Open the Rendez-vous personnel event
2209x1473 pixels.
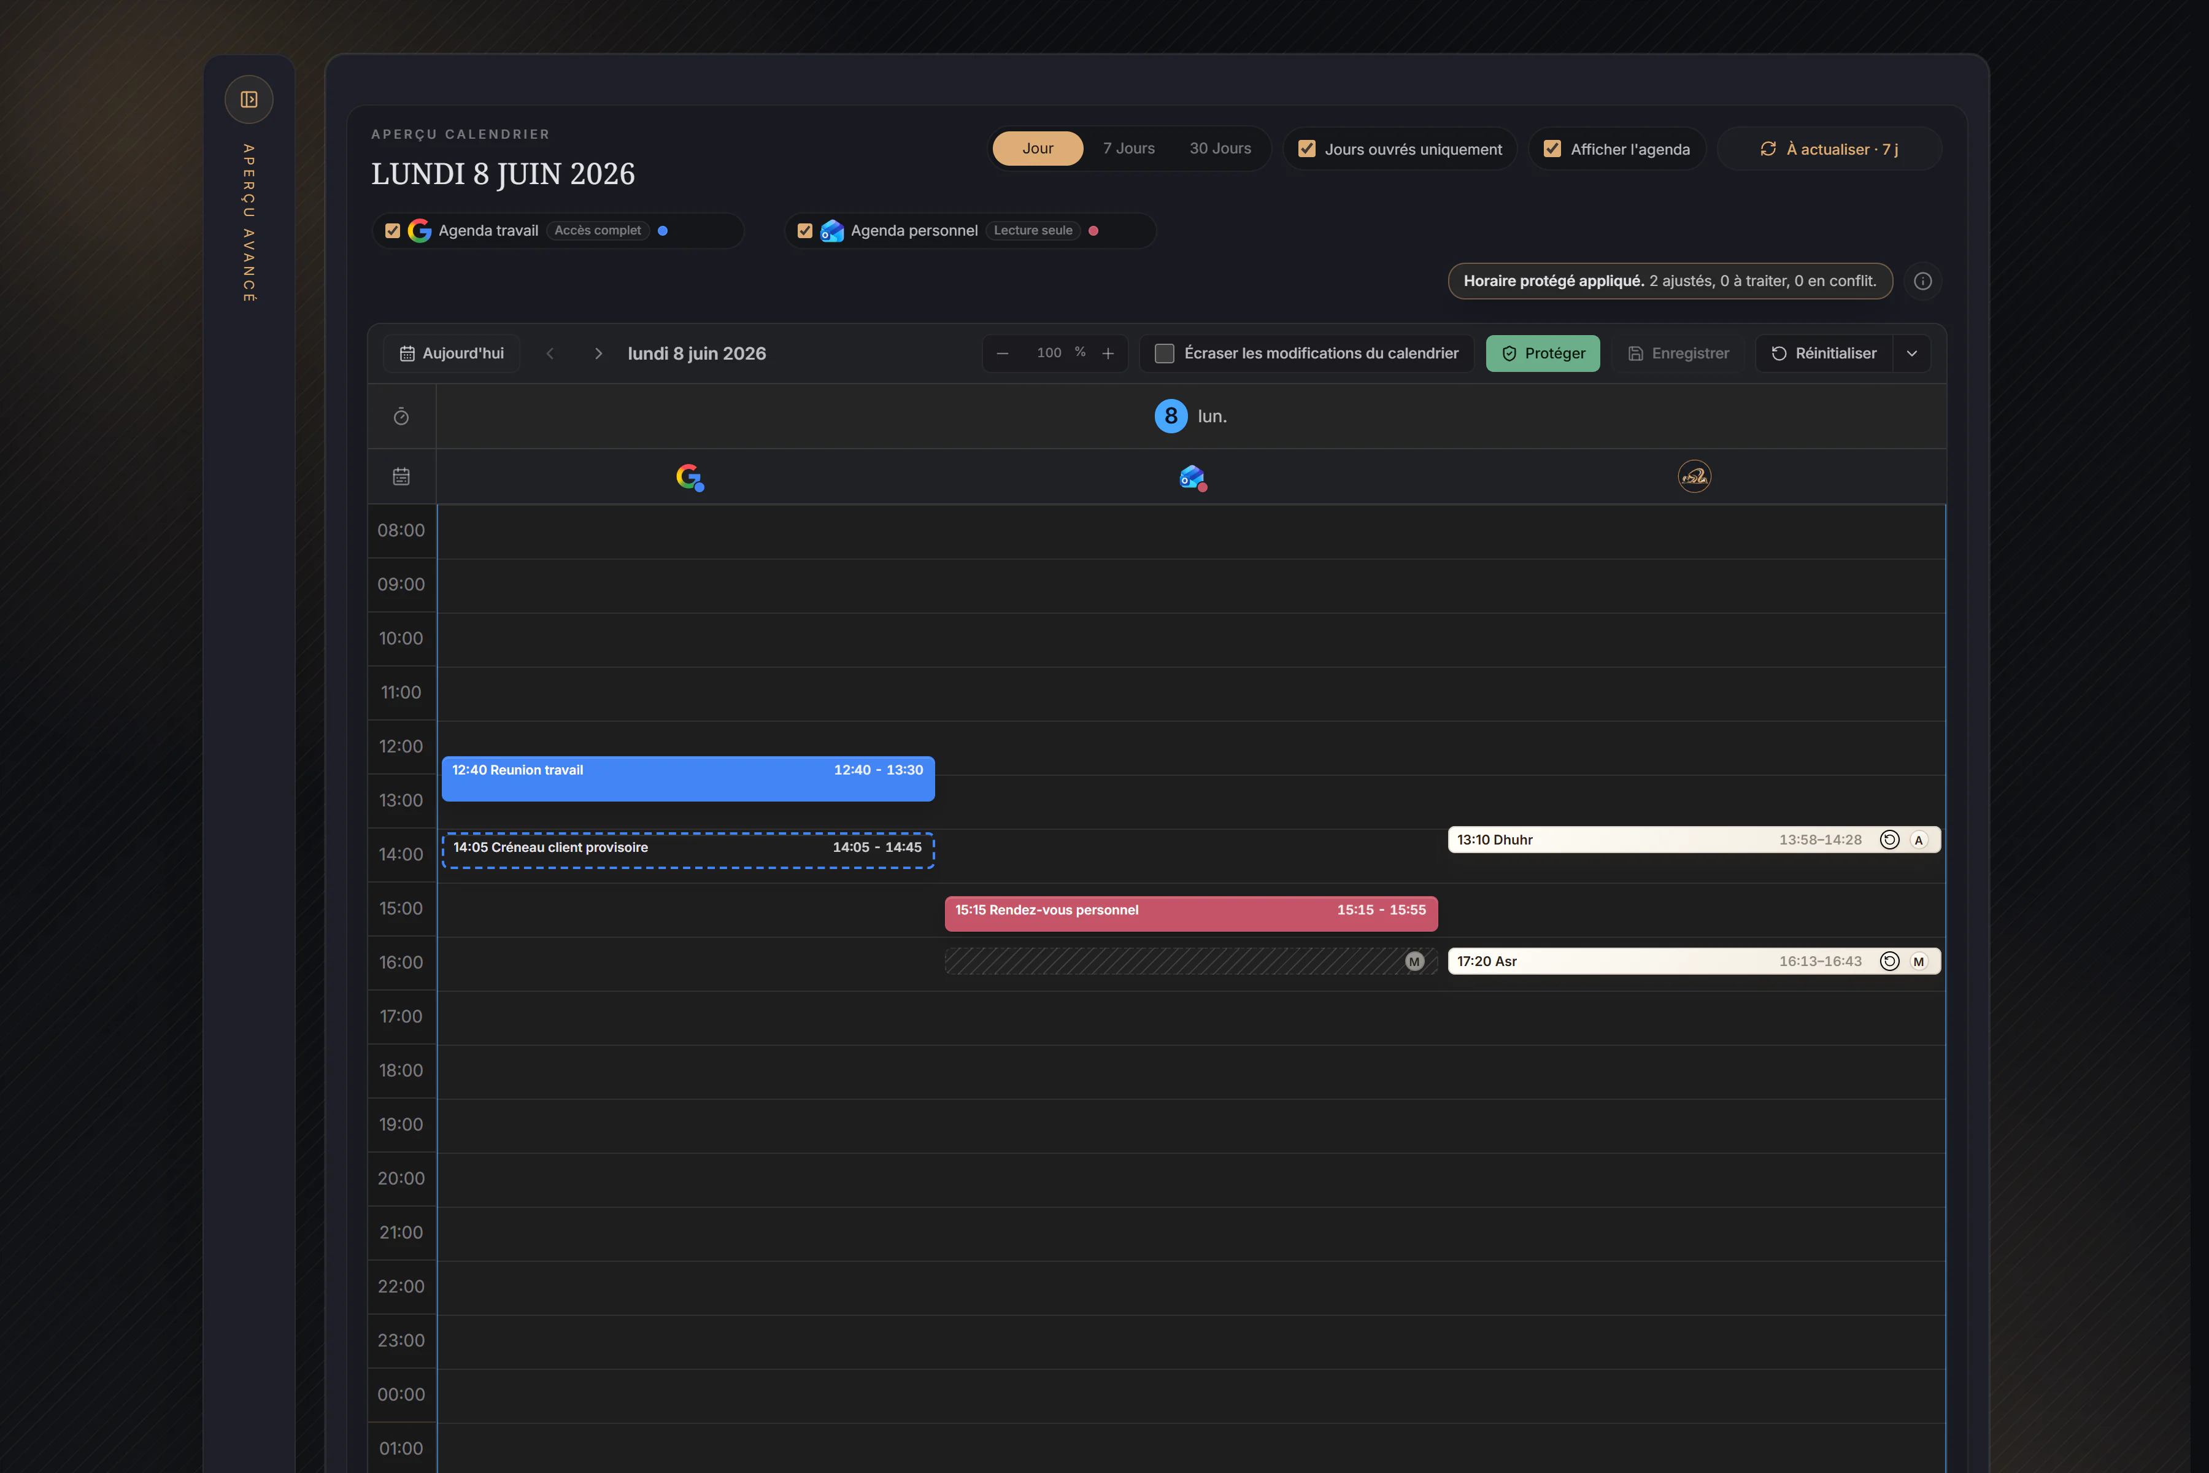coord(1191,913)
